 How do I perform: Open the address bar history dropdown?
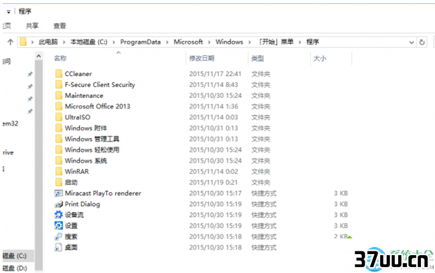[412, 42]
